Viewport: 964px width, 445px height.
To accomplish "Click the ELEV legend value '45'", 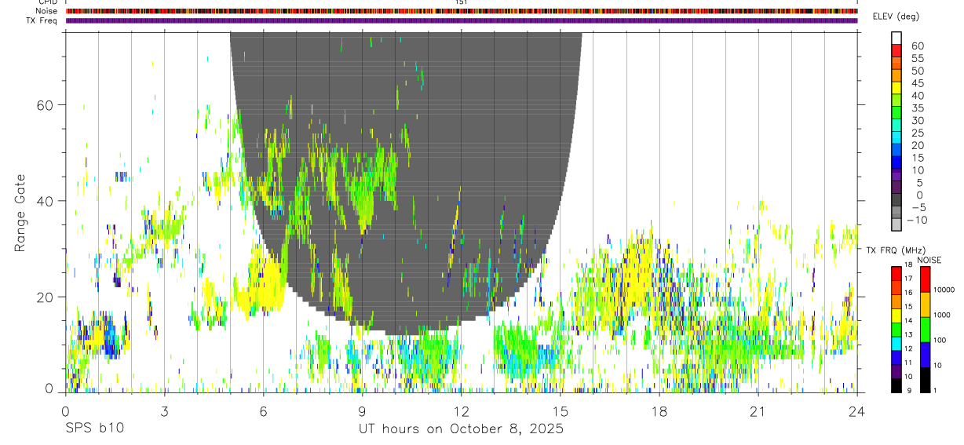I will tap(917, 83).
